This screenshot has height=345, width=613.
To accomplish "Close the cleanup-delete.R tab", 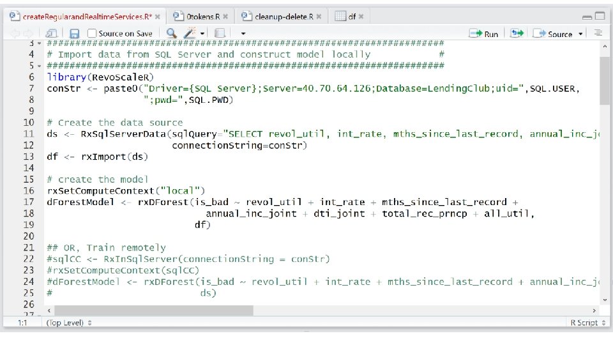I will (319, 17).
